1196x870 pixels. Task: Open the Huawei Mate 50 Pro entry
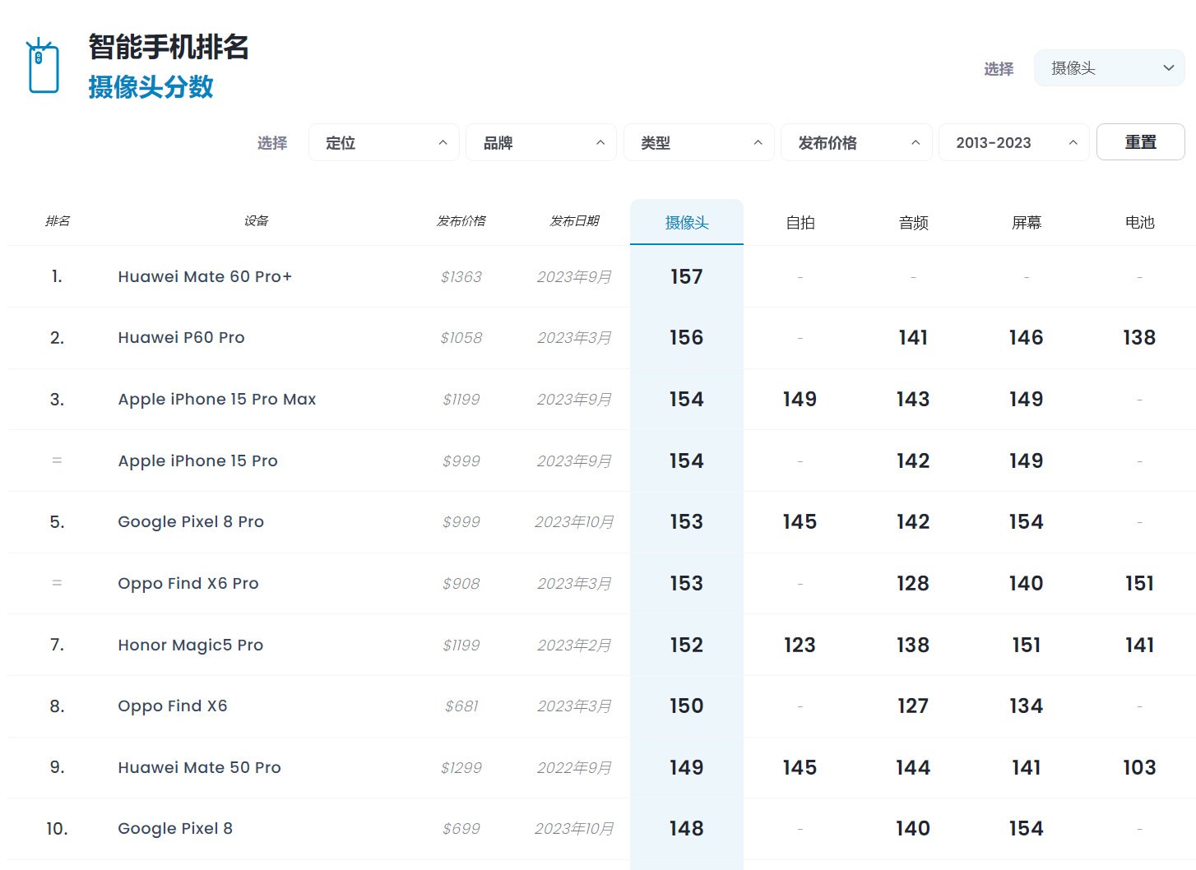(x=200, y=767)
